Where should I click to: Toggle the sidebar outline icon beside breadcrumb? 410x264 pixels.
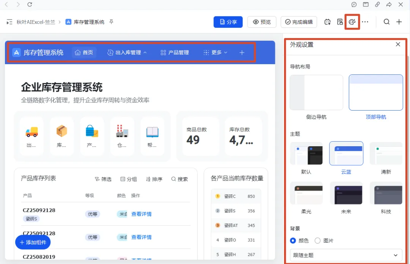pos(9,22)
